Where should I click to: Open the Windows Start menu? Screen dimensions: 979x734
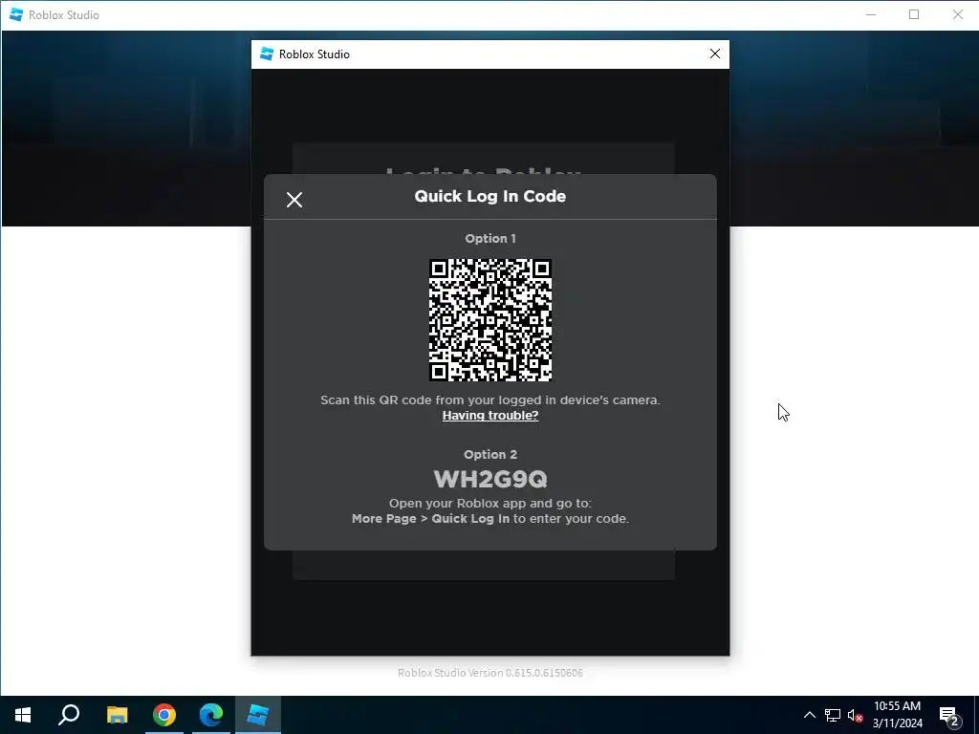tap(23, 715)
